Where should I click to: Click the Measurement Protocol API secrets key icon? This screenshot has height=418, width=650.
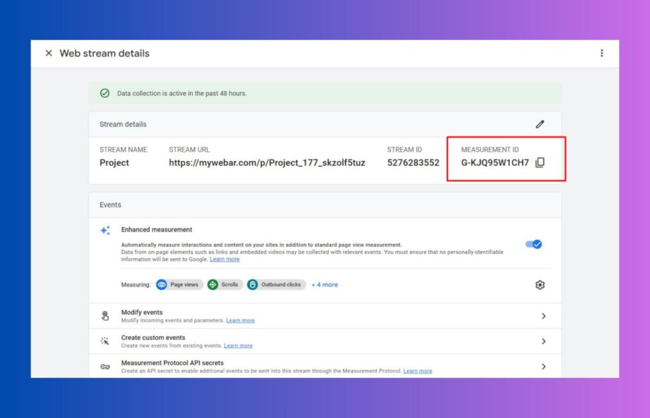[x=105, y=367]
